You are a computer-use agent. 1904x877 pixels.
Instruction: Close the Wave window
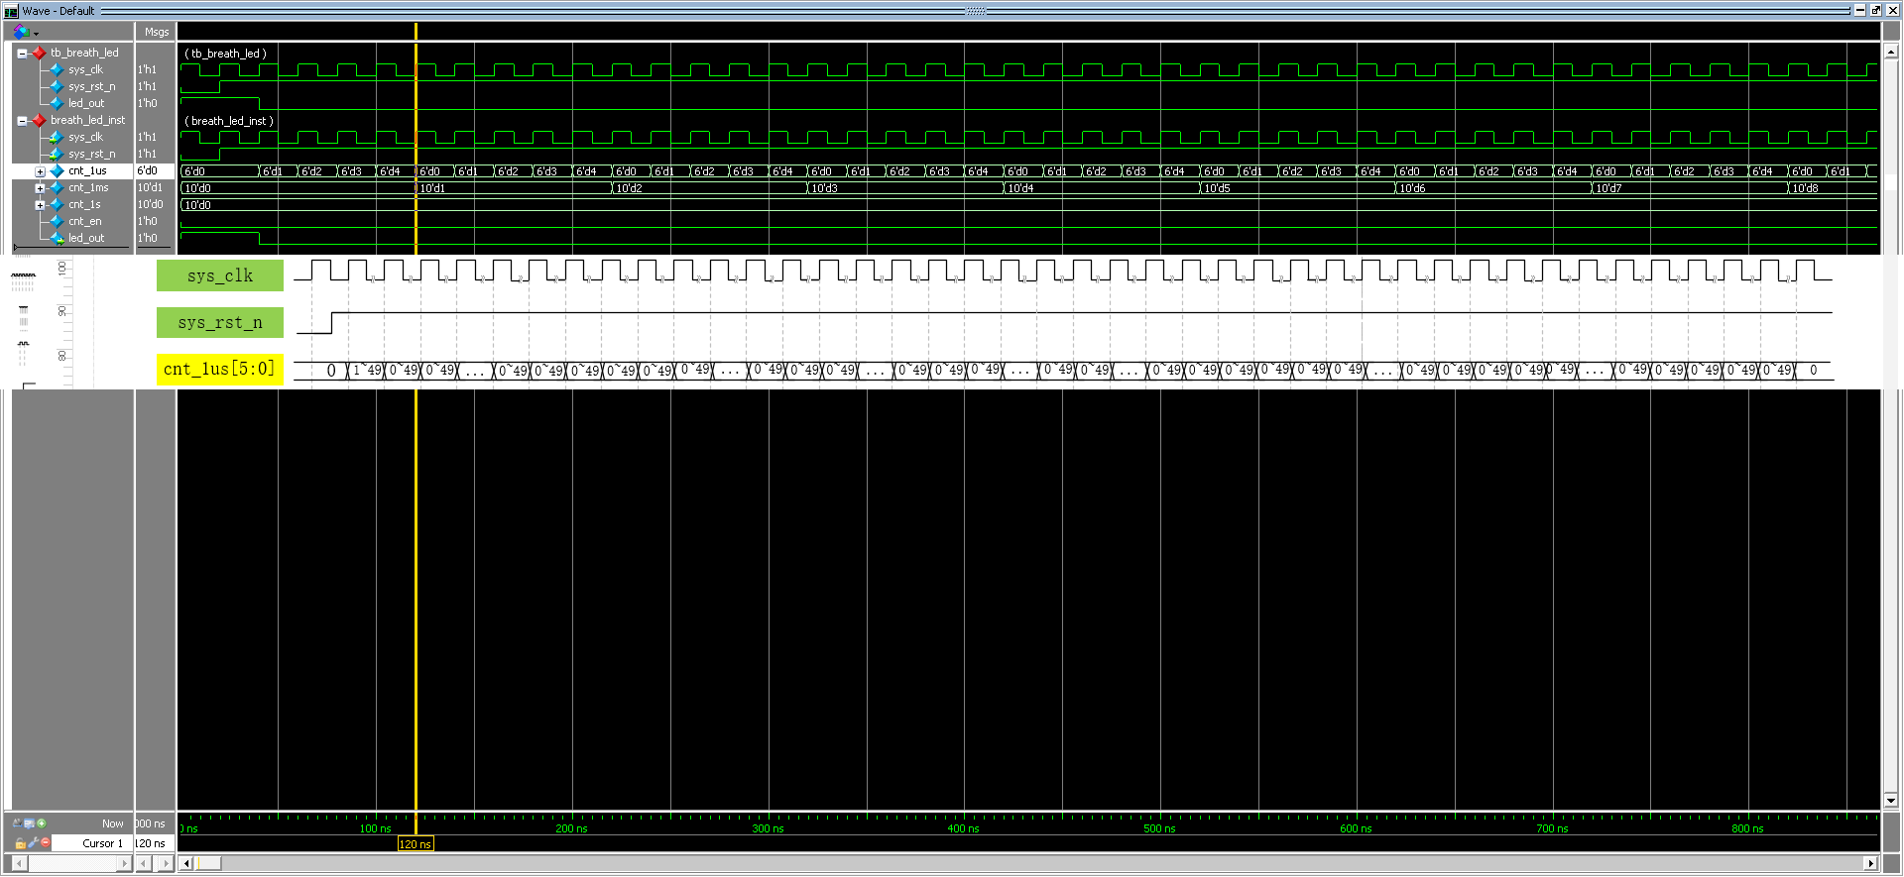point(1891,10)
